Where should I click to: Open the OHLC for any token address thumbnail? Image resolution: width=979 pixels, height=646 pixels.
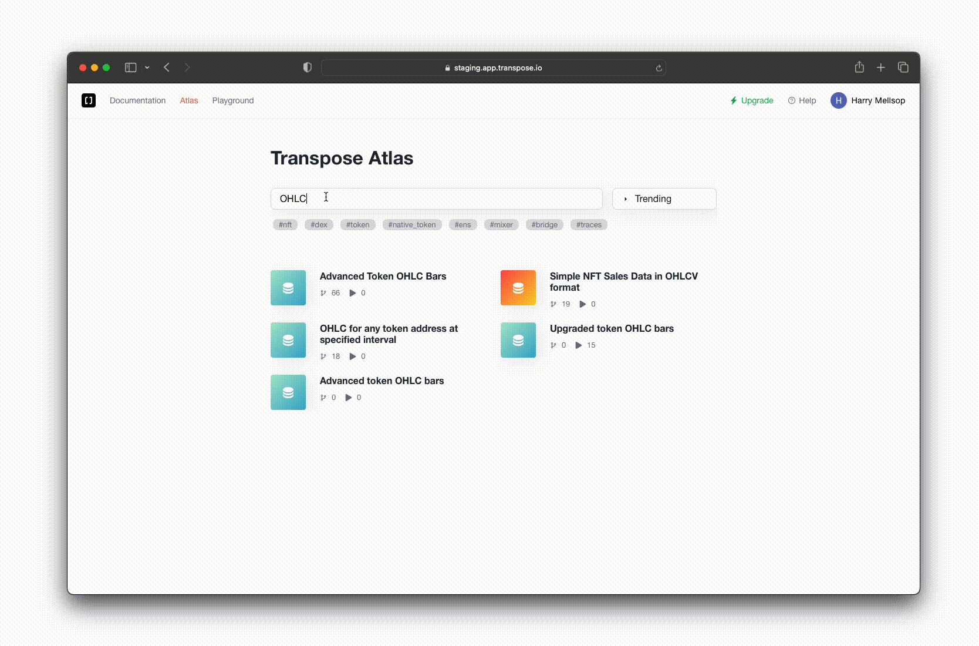[288, 340]
